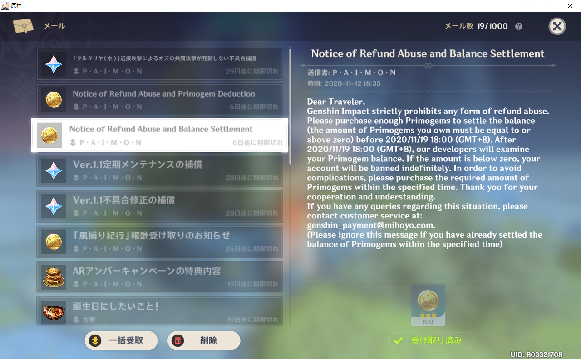This screenshot has height=359, width=581.
Task: Minimize the 原神 window
Action: tap(529, 6)
